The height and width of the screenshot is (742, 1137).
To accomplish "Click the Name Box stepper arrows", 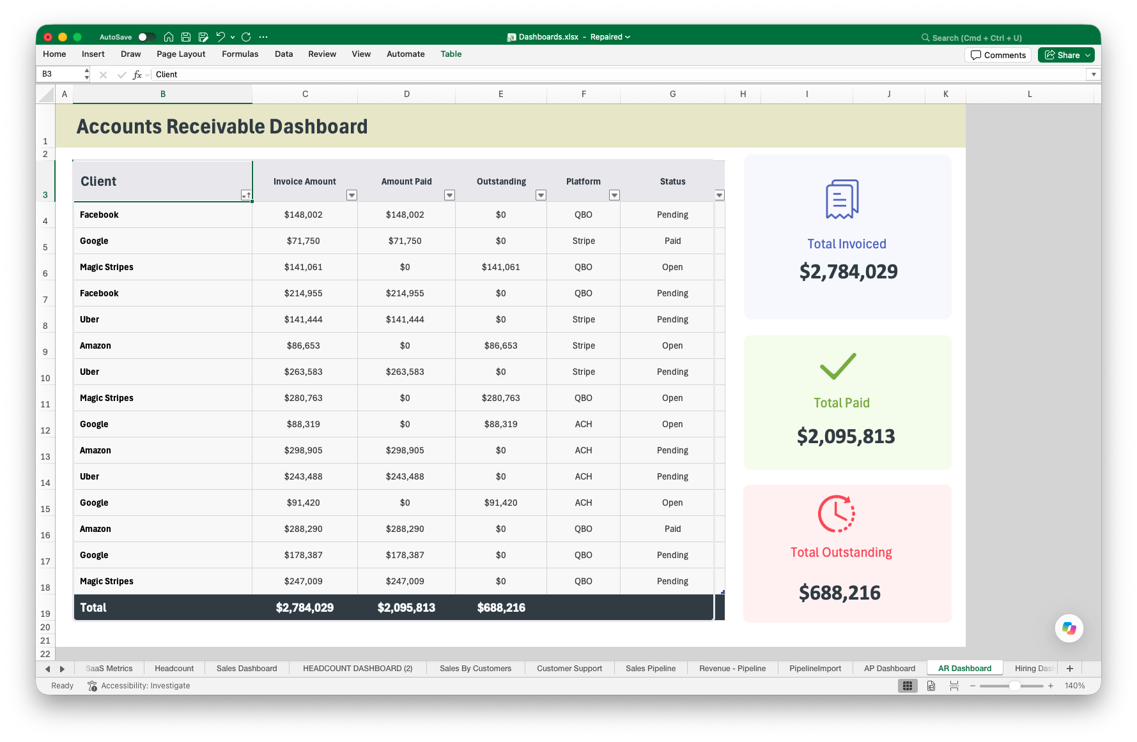I will [87, 74].
